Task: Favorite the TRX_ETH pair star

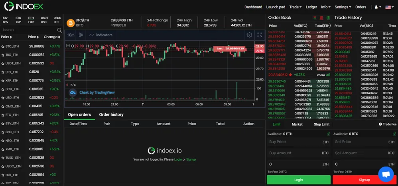Action: 3,55
